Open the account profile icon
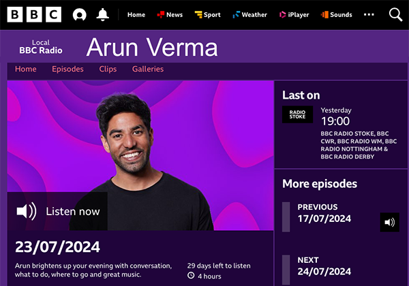The width and height of the screenshot is (409, 286). tap(79, 14)
